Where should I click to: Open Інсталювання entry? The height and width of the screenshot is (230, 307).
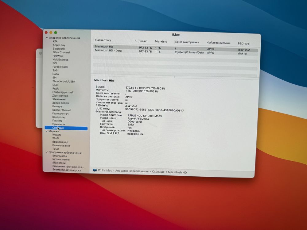(61, 159)
